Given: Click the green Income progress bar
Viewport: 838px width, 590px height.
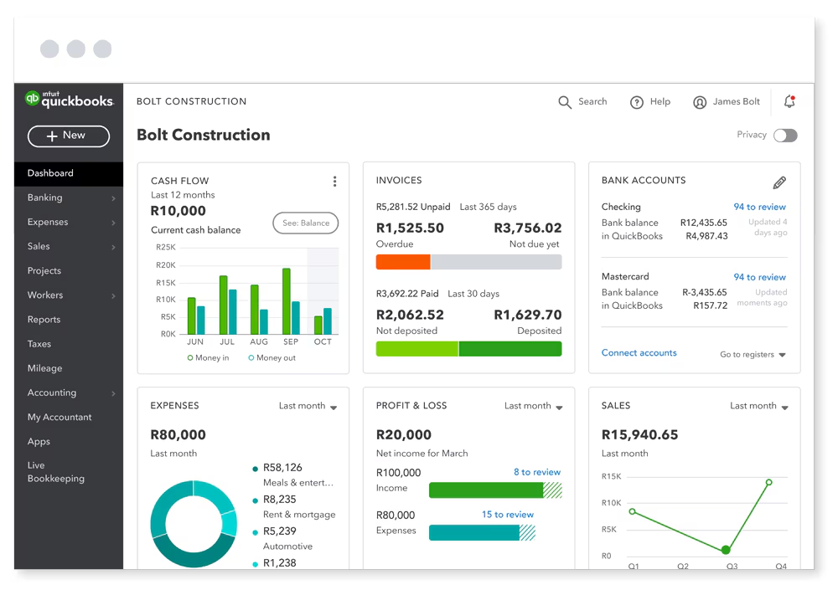Looking at the screenshot, I should 495,490.
